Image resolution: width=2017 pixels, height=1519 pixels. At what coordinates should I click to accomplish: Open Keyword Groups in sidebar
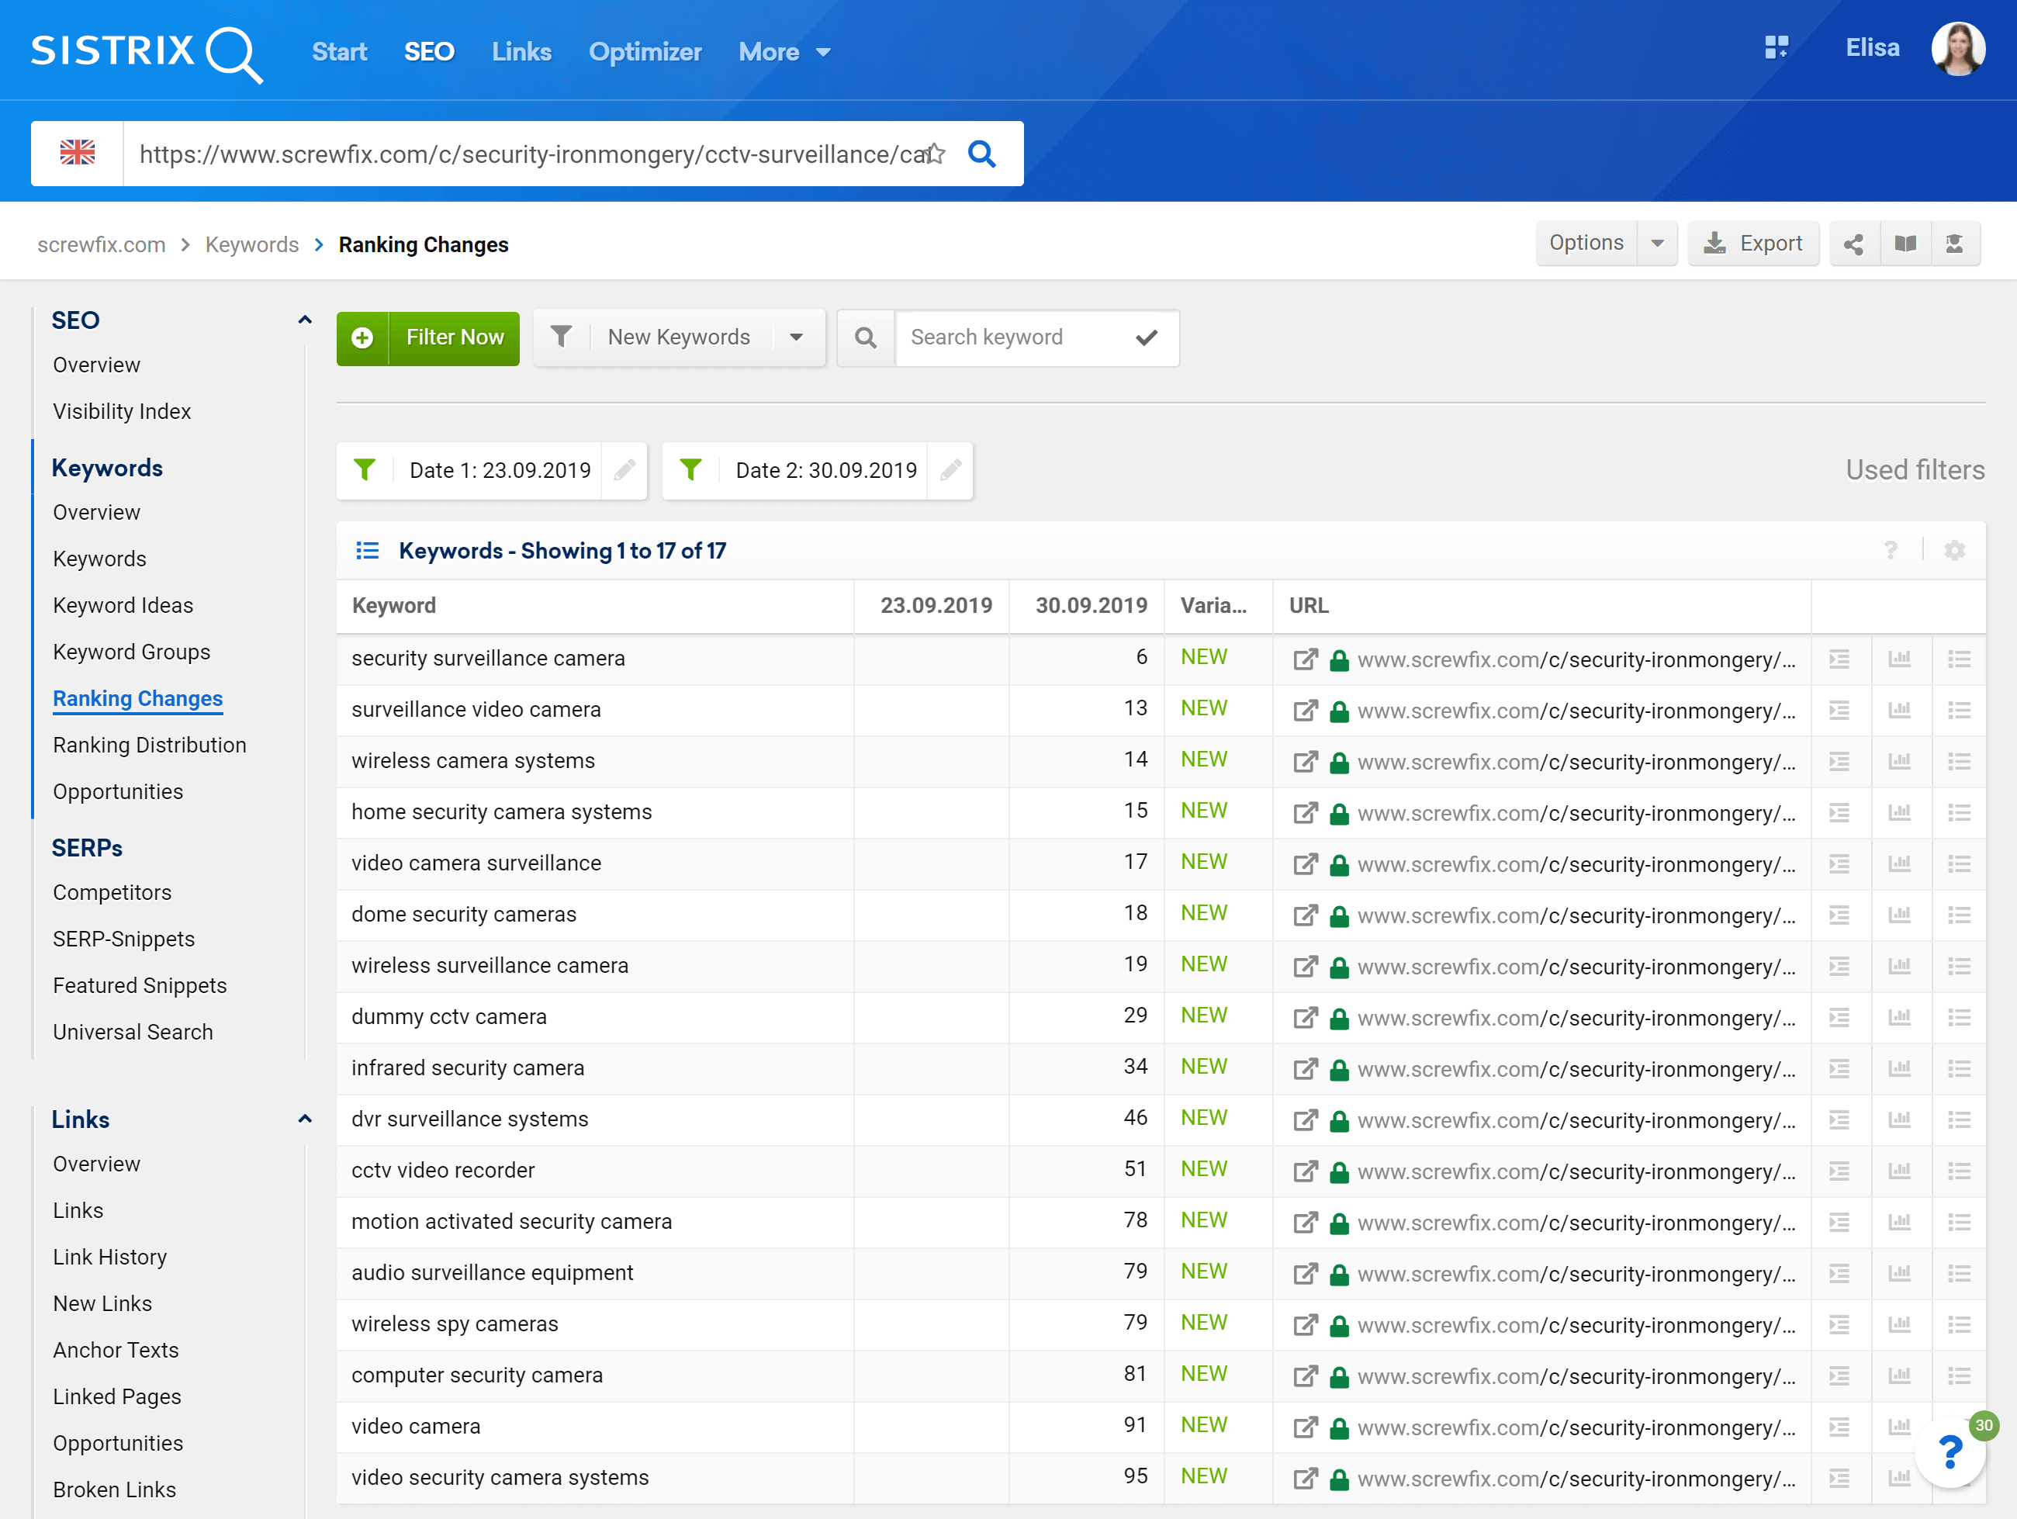[131, 652]
